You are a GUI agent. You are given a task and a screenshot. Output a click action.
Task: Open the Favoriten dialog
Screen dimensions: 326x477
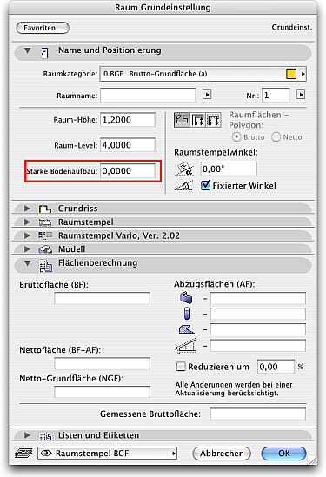[x=43, y=28]
